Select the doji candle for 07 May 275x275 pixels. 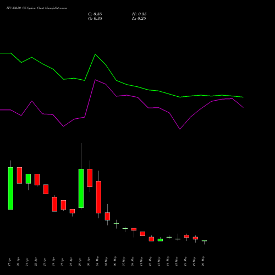[x=125, y=228]
